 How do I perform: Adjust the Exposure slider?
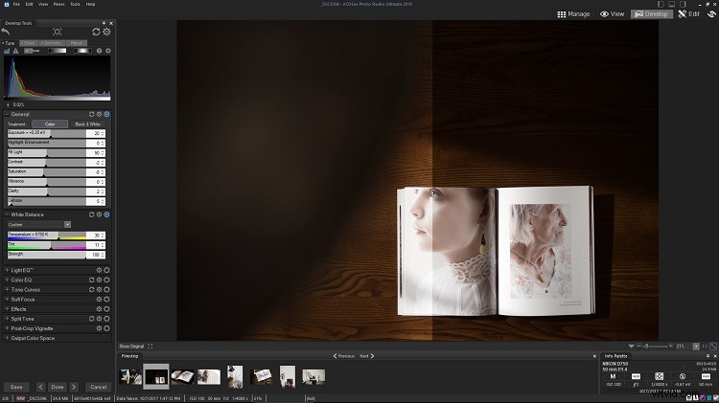pyautogui.click(x=47, y=133)
